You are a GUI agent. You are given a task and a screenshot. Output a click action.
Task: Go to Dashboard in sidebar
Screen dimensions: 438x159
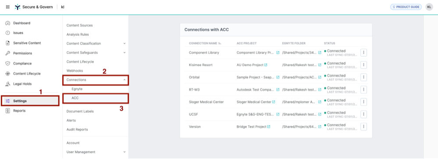point(22,23)
